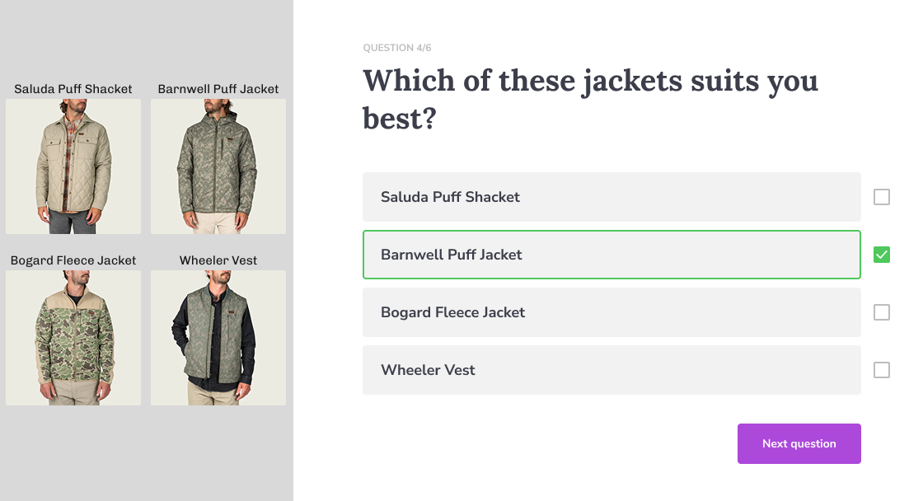The height and width of the screenshot is (501, 923).
Task: Select the Bogard Fleece Jacket answer option
Action: pos(611,312)
